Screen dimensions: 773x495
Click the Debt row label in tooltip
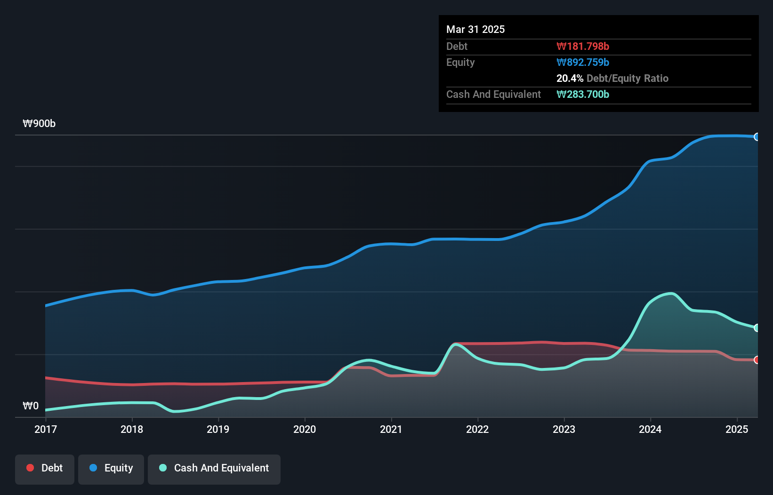pos(457,46)
